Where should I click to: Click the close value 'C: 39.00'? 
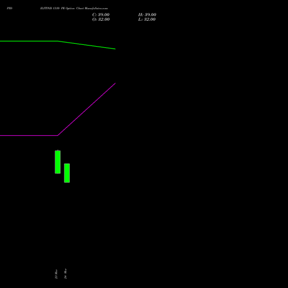101,15
